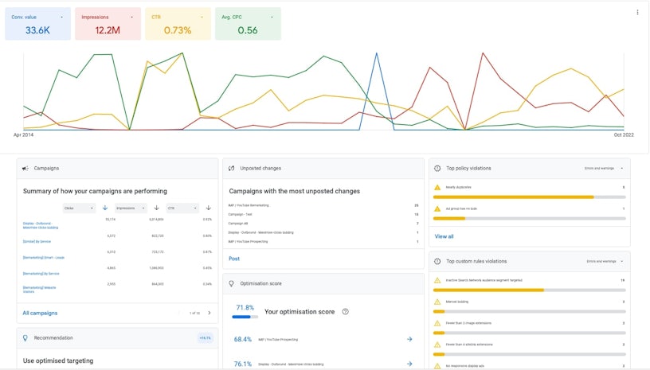Open the Impressions metric card dropdown
This screenshot has width=650, height=370.
(132, 16)
